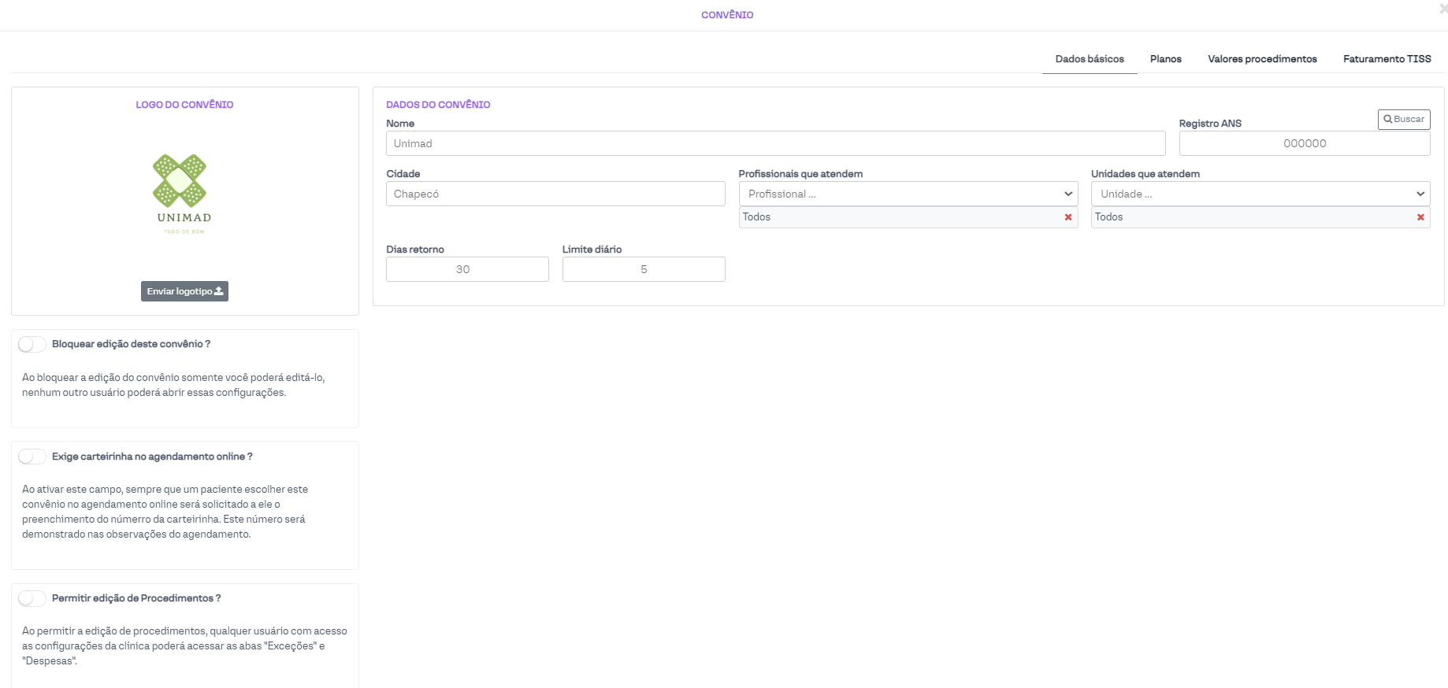Click into the Cidade field
The height and width of the screenshot is (688, 1448).
point(555,194)
